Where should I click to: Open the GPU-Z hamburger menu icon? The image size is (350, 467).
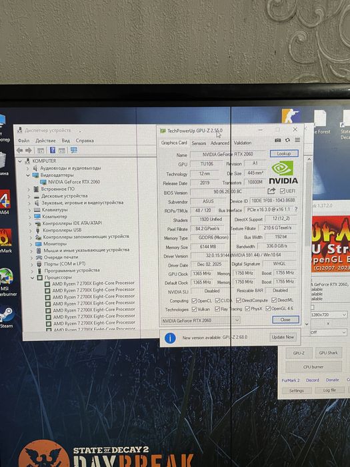297,140
